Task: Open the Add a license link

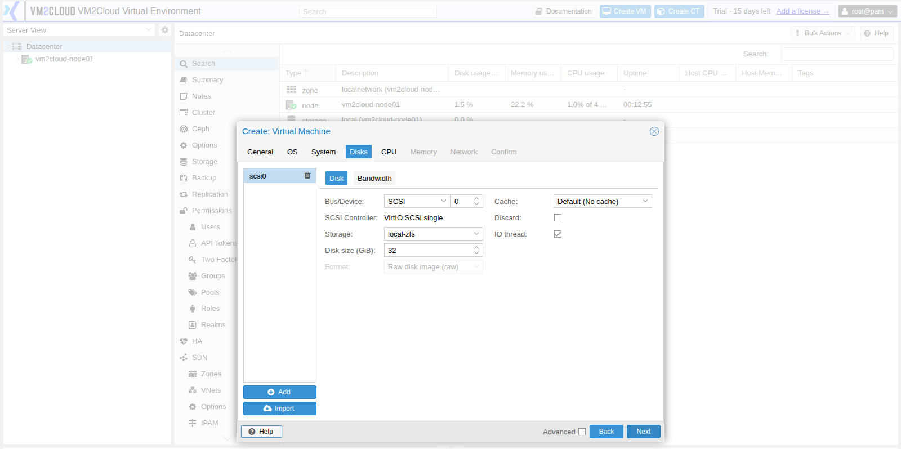Action: point(802,11)
